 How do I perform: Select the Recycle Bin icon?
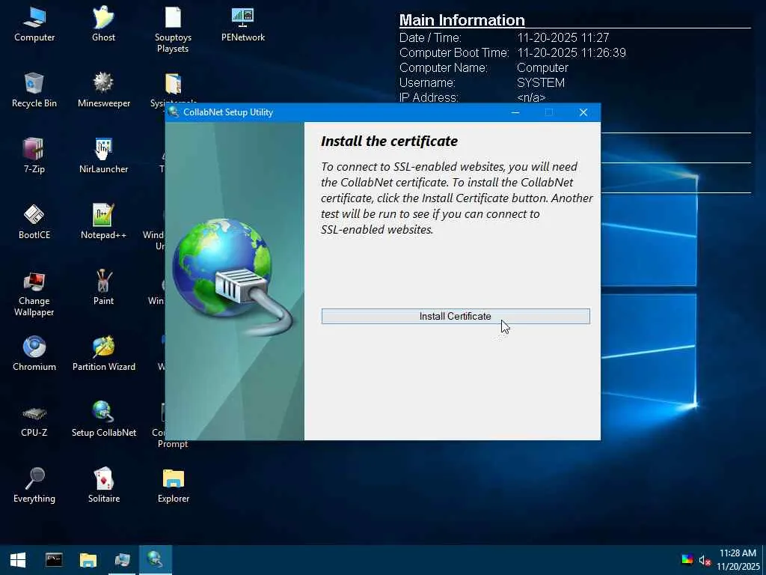34,91
